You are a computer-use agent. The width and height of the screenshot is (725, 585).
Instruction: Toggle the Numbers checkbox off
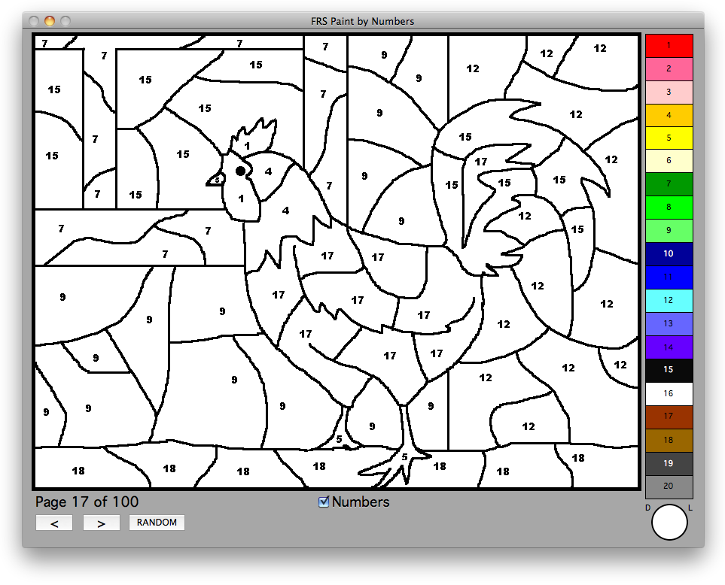324,502
